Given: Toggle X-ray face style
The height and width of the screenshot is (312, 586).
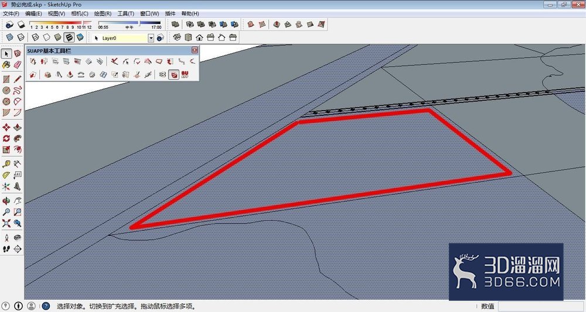Looking at the screenshot, I should [10, 37].
